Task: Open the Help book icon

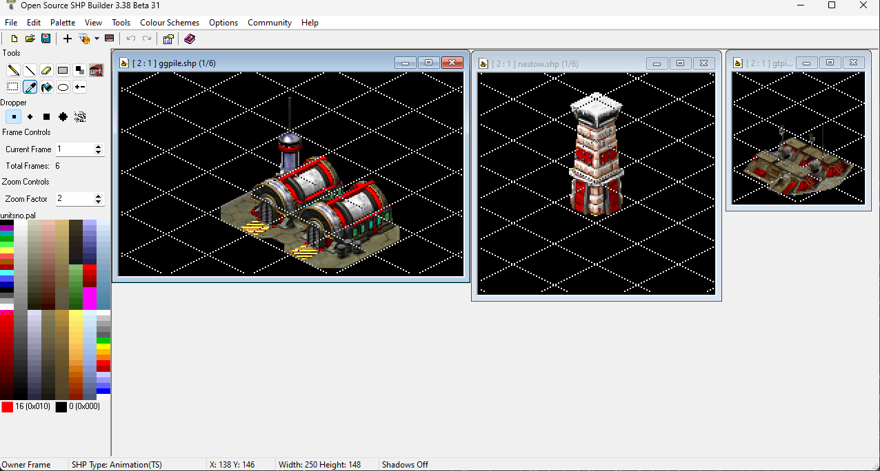Action: [190, 39]
